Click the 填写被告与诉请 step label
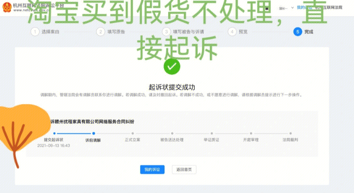 (x=188, y=32)
